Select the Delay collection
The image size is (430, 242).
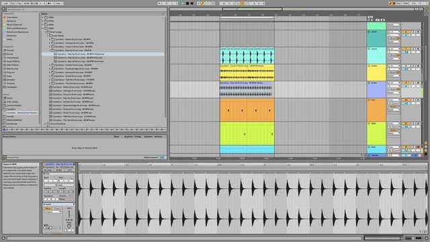9,39
